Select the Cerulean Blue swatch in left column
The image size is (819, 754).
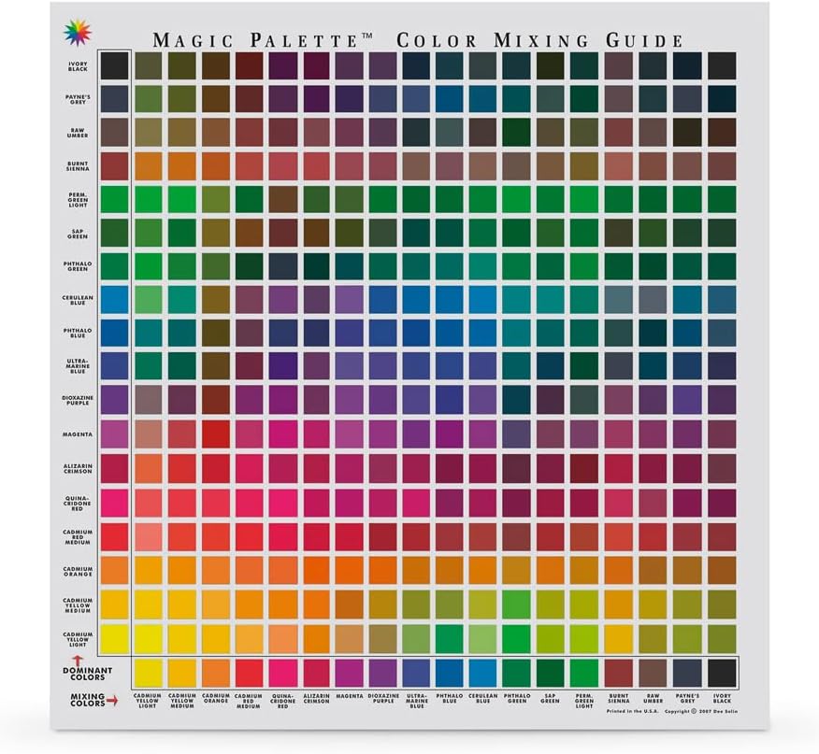click(x=114, y=300)
